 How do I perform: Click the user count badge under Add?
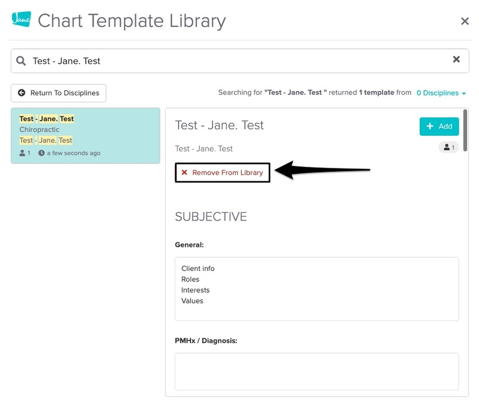click(449, 147)
